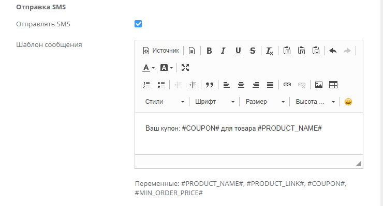Click Paste as plain text icon

tap(301, 51)
